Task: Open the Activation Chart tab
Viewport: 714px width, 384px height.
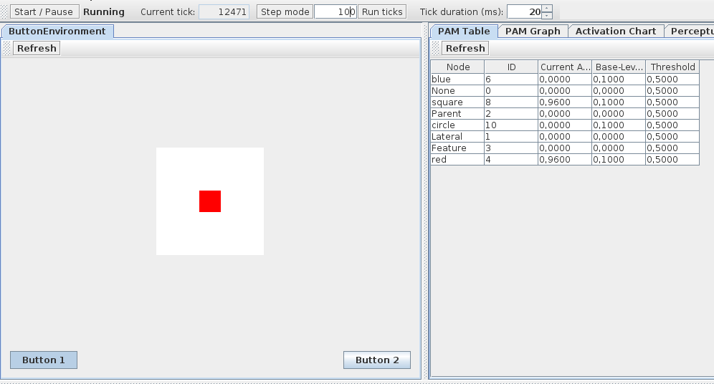Action: pyautogui.click(x=615, y=31)
